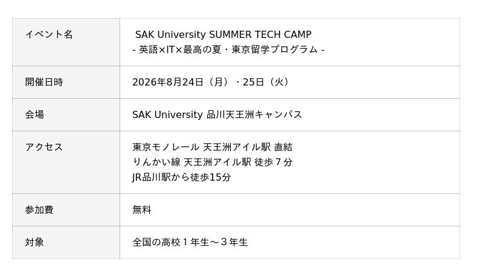
Task: Click 東京留学プログラム in the subtitle
Action: (x=275, y=50)
